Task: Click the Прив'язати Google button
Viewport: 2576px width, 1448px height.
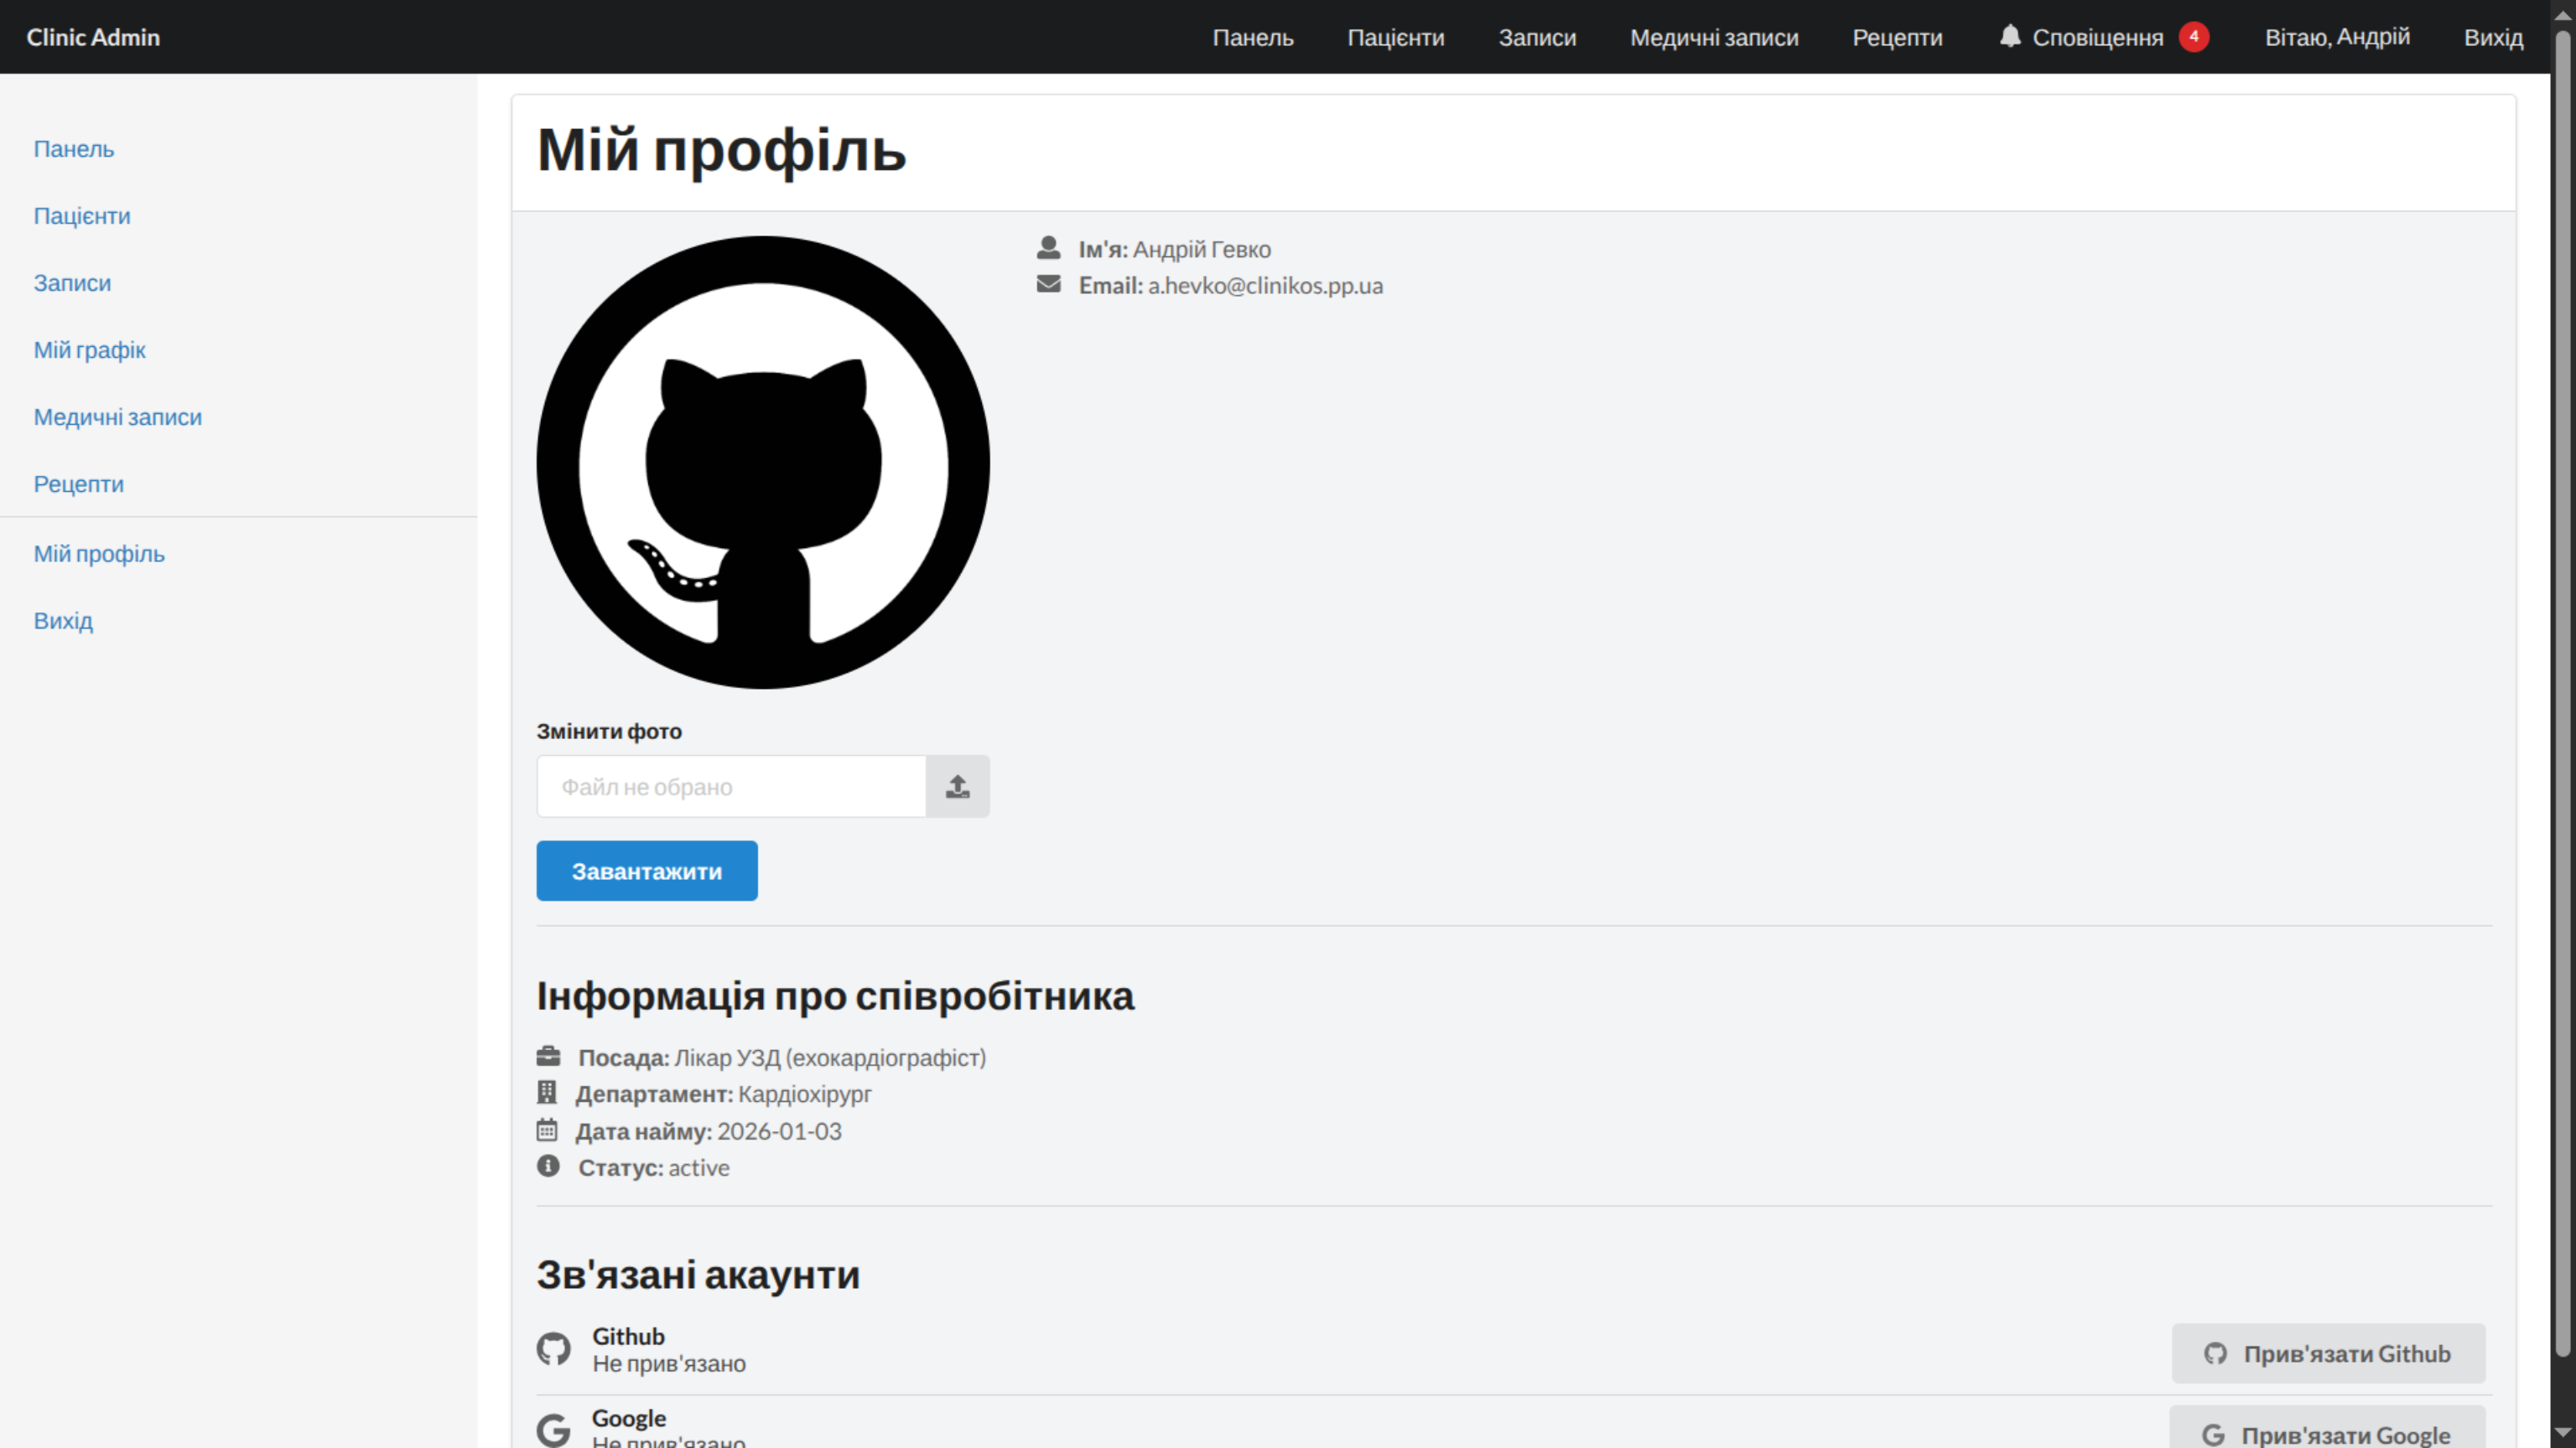Action: click(x=2327, y=1428)
